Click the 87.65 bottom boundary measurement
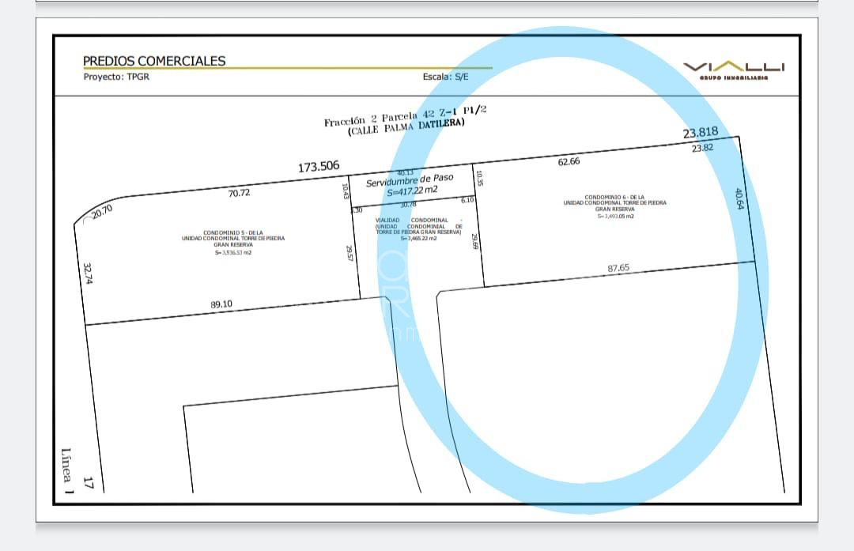This screenshot has width=854, height=551. pos(618,268)
